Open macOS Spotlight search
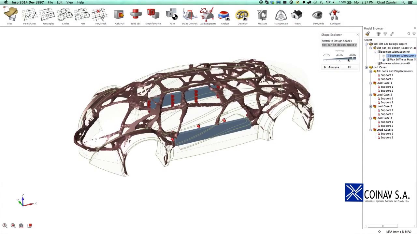The height and width of the screenshot is (234, 417). [x=403, y=2]
